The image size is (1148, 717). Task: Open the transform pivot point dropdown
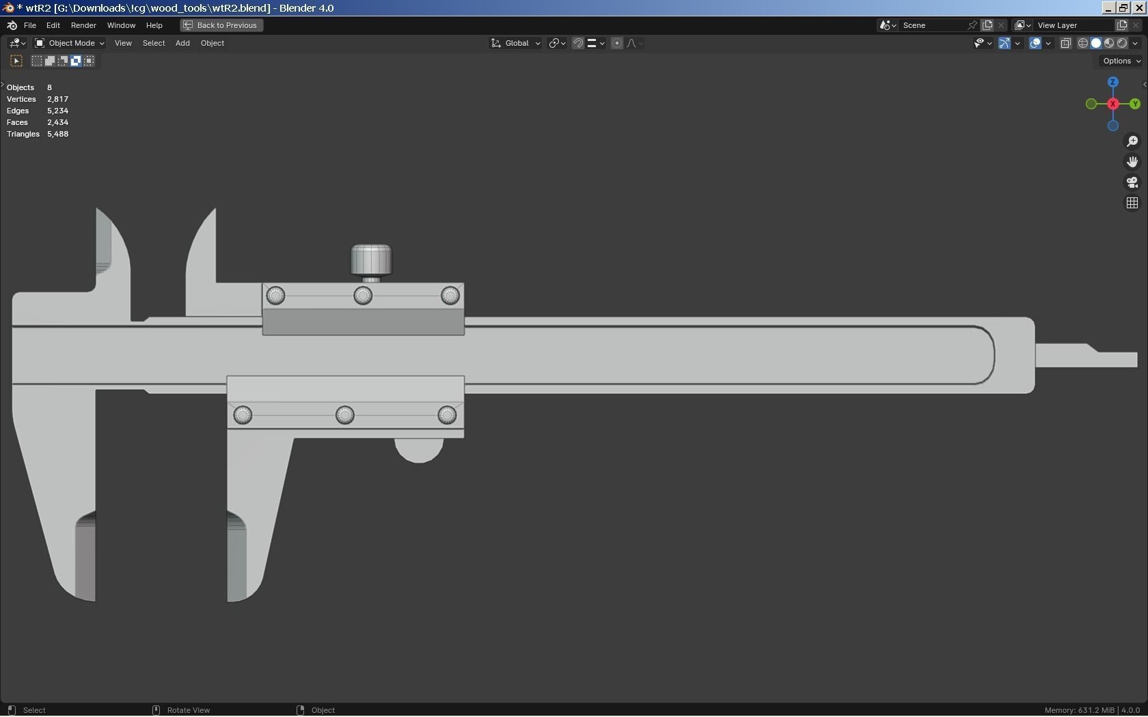(x=558, y=43)
